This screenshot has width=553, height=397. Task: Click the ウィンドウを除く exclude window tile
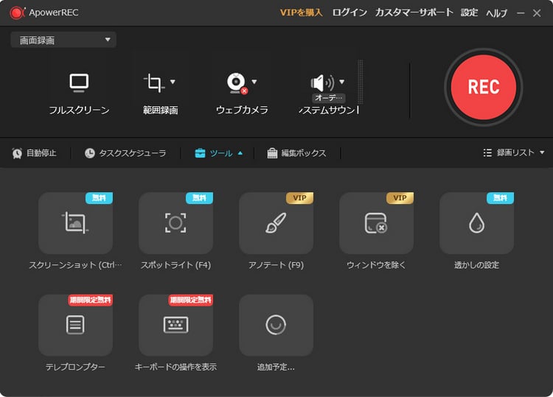pyautogui.click(x=376, y=223)
